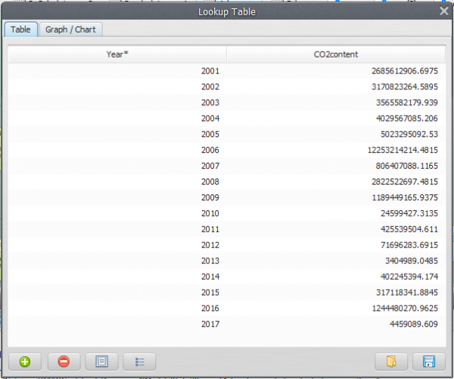This screenshot has height=379, width=454.
Task: Sort by the Year* column header
Action: click(117, 54)
